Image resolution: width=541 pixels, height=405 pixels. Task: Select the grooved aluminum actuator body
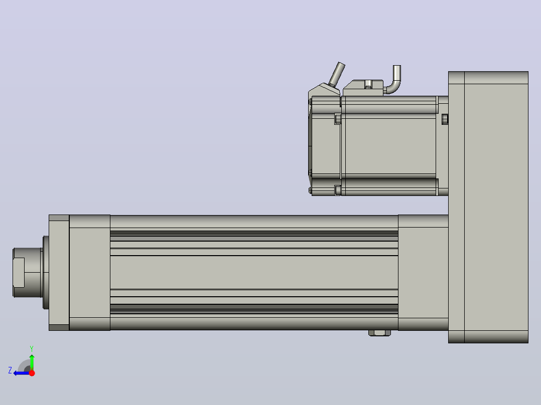(x=254, y=273)
